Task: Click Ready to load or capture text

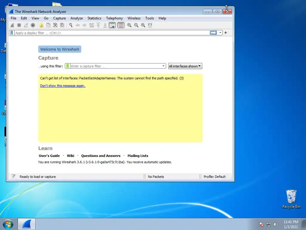Action: pyautogui.click(x=38, y=177)
